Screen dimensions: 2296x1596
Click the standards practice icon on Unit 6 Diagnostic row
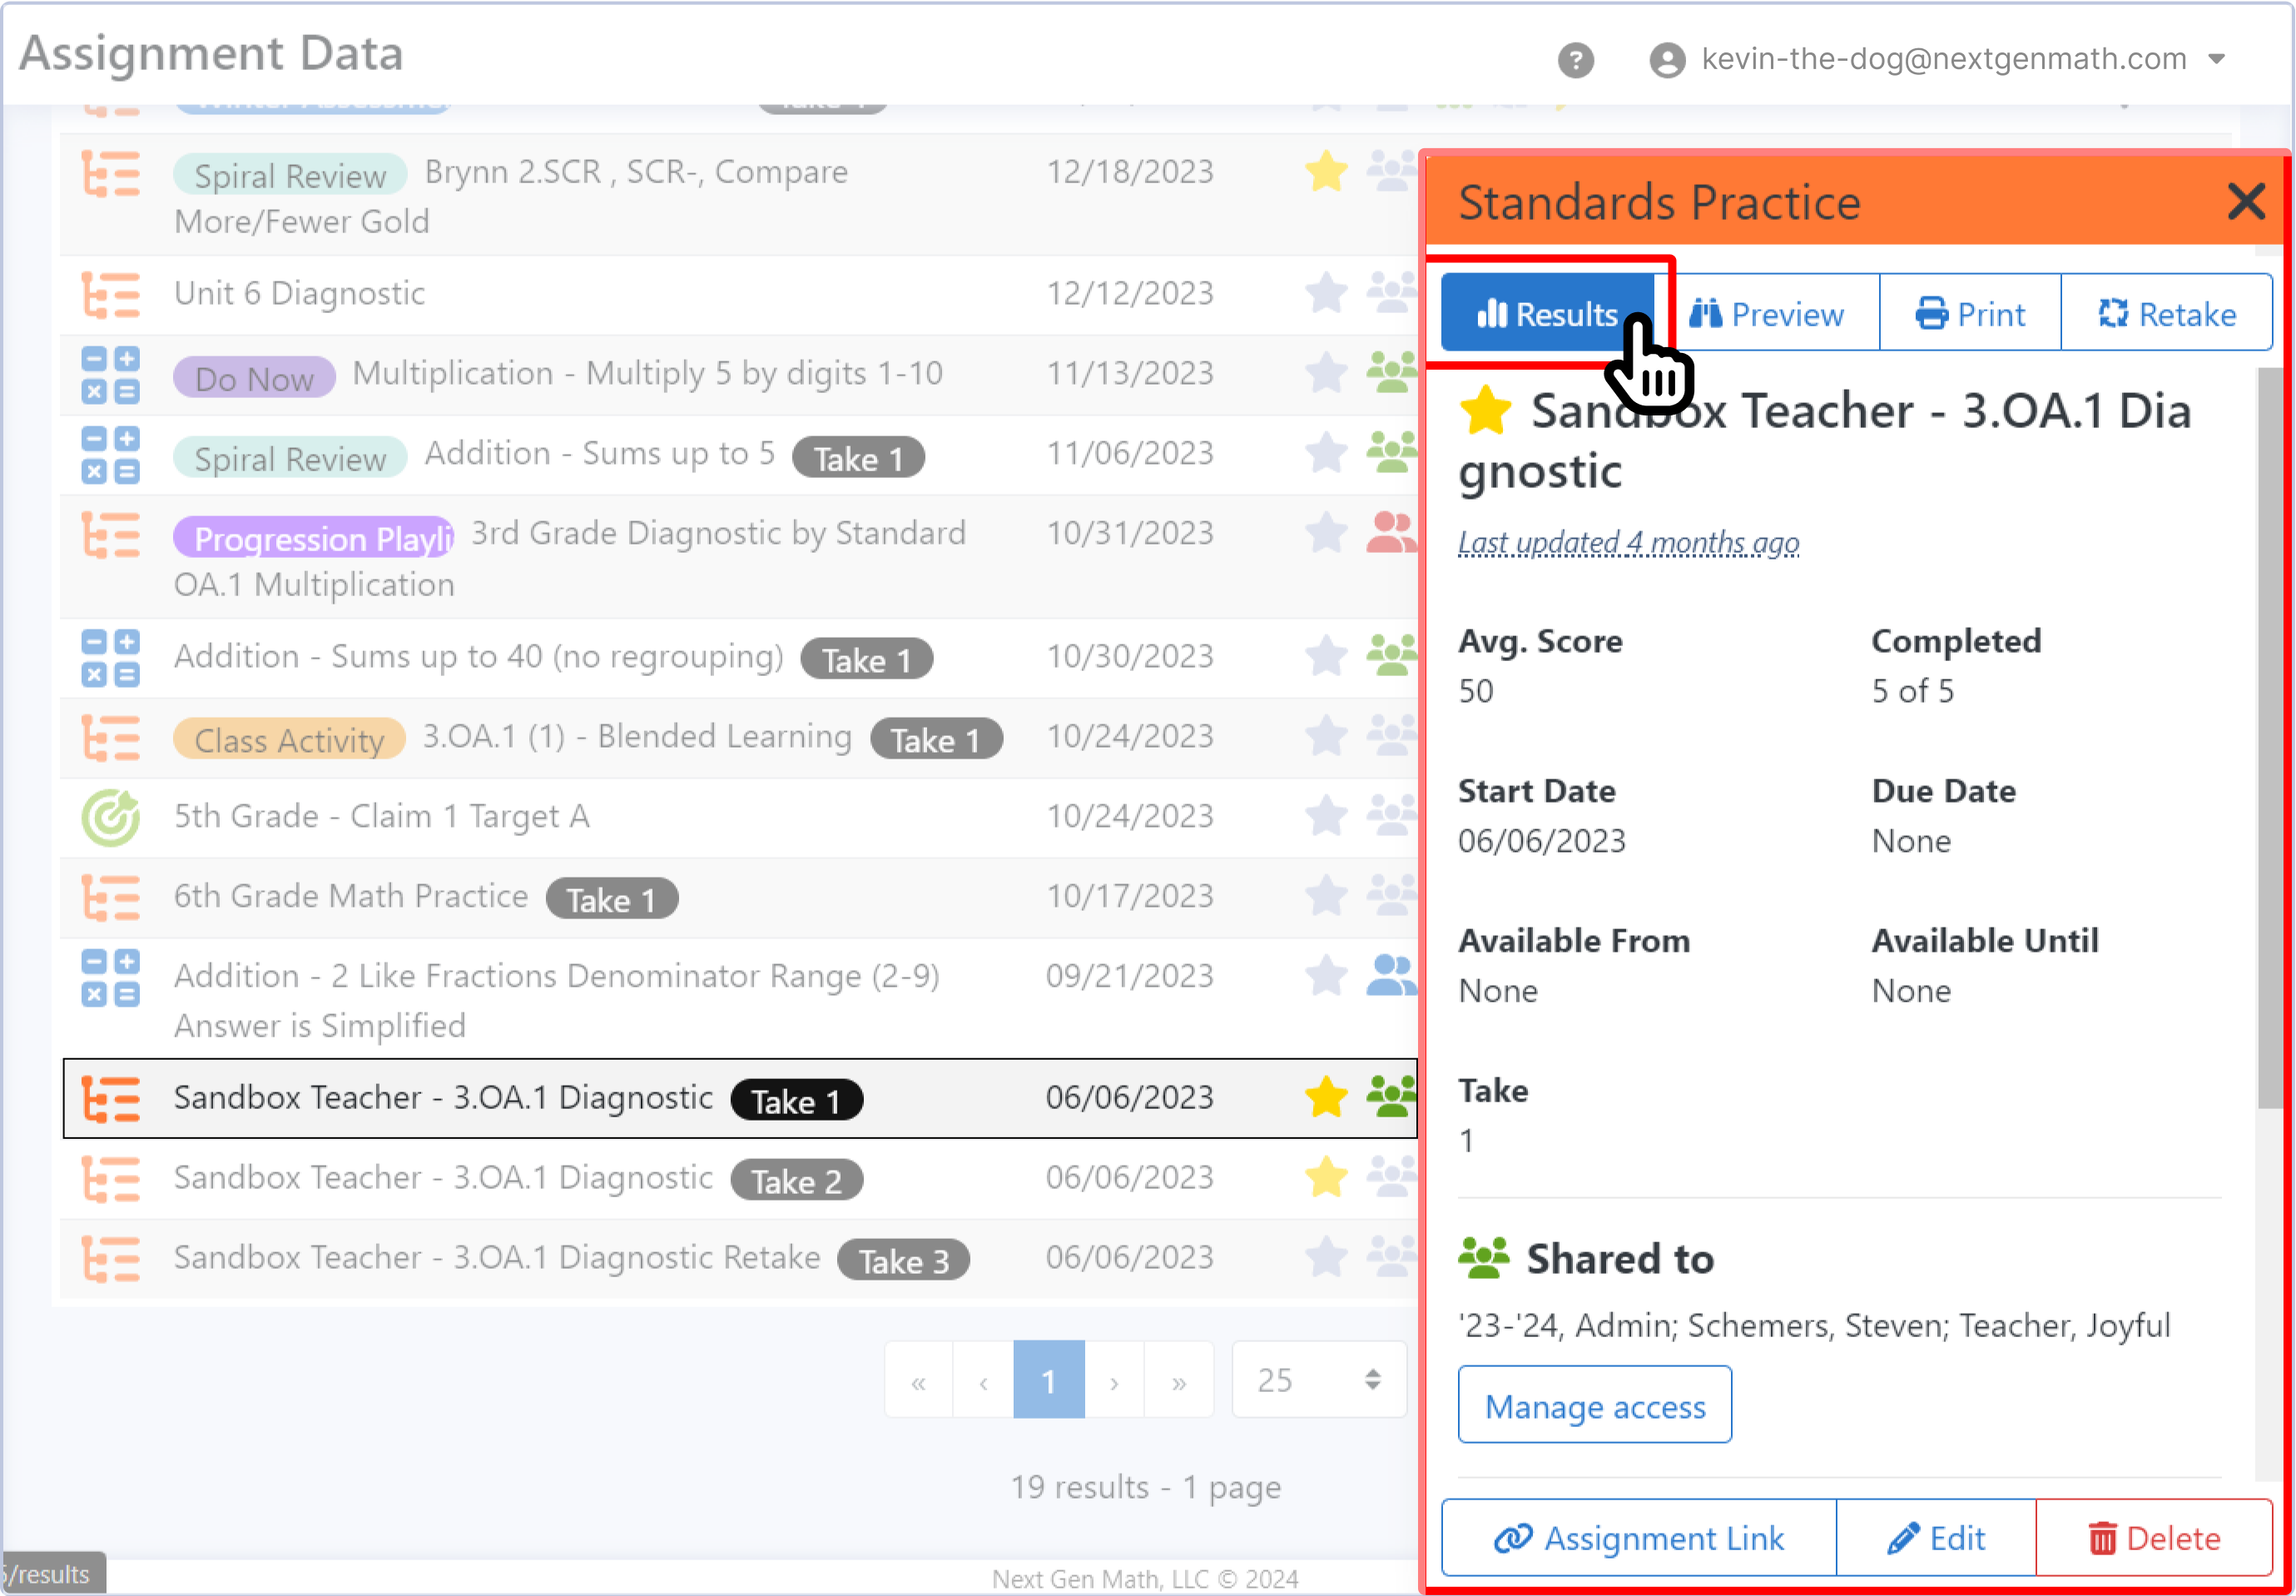click(x=110, y=295)
